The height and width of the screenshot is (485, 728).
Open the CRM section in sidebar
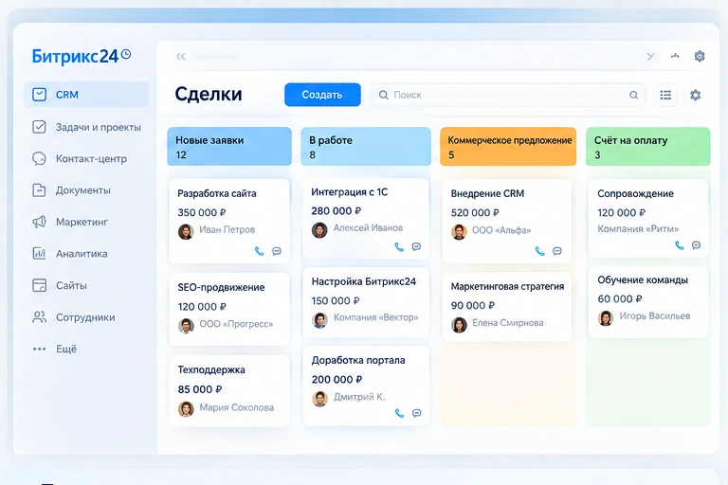point(86,94)
